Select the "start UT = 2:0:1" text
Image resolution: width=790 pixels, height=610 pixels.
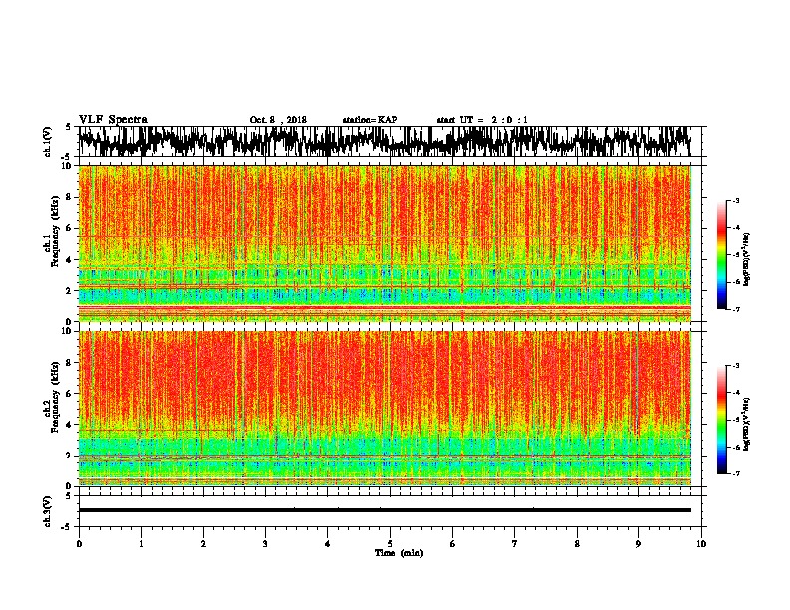(x=482, y=120)
